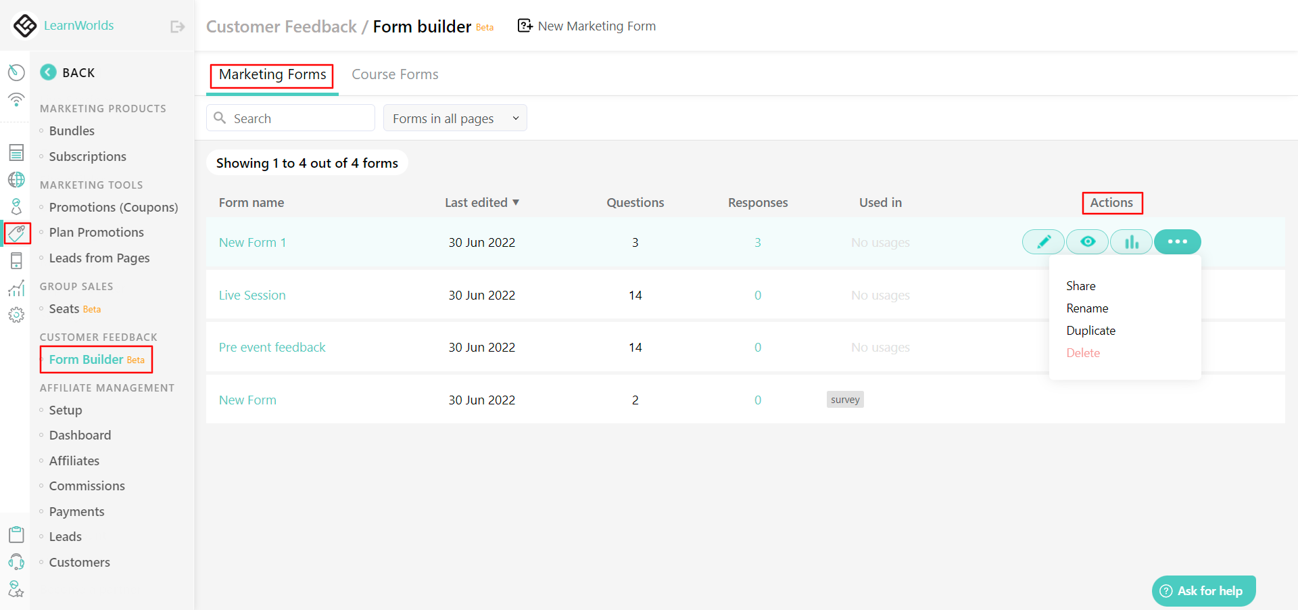The image size is (1298, 610).
Task: Open the 'Forms in all pages' dropdown
Action: (x=455, y=118)
